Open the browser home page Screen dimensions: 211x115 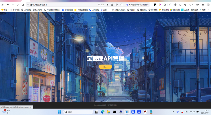click(23, 5)
